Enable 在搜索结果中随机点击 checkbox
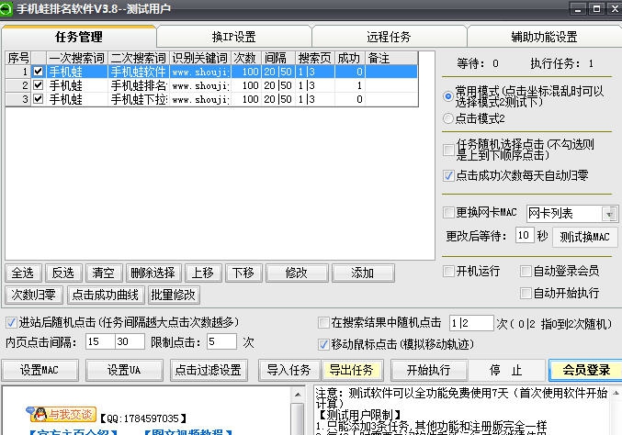This screenshot has width=622, height=435. pos(323,322)
